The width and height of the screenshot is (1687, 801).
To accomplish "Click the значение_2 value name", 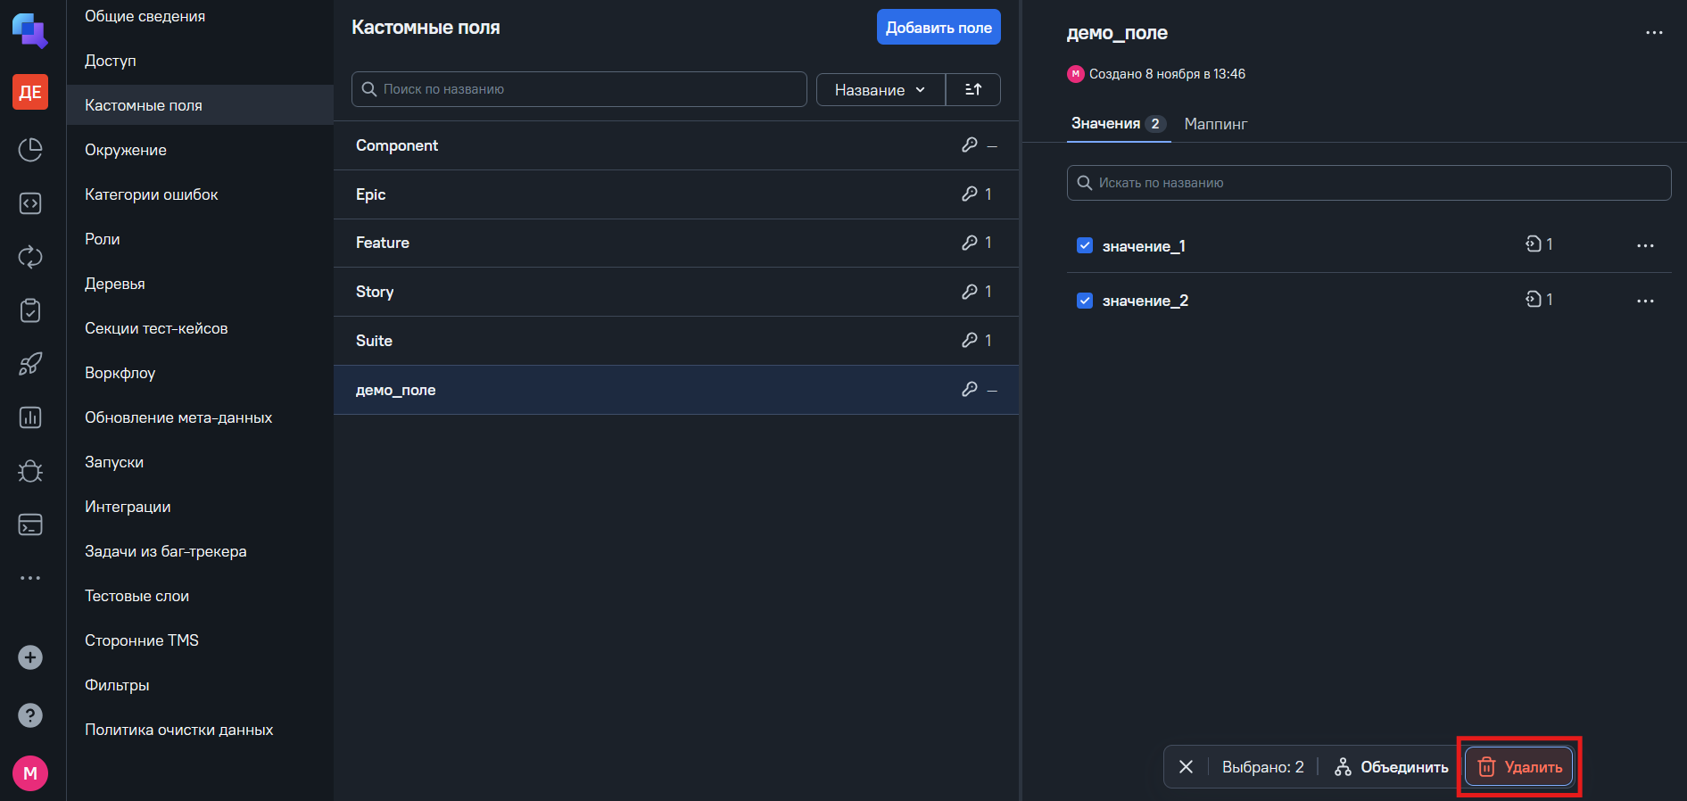I will click(x=1145, y=301).
